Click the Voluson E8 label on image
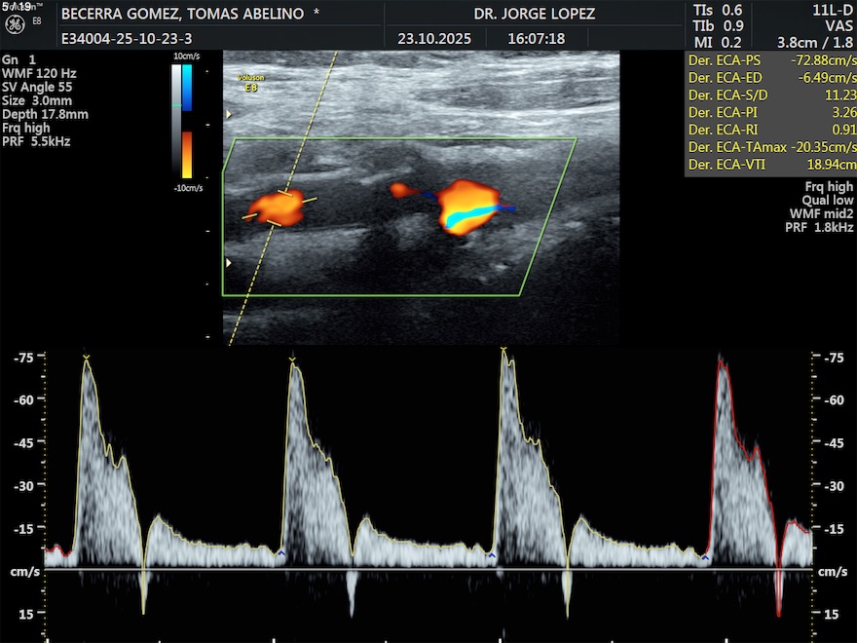The height and width of the screenshot is (643, 857). [250, 82]
